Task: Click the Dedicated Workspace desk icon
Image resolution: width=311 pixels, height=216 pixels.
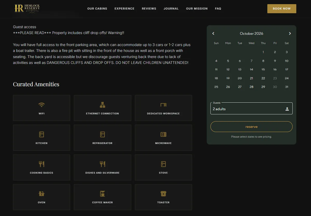Action: [163, 105]
